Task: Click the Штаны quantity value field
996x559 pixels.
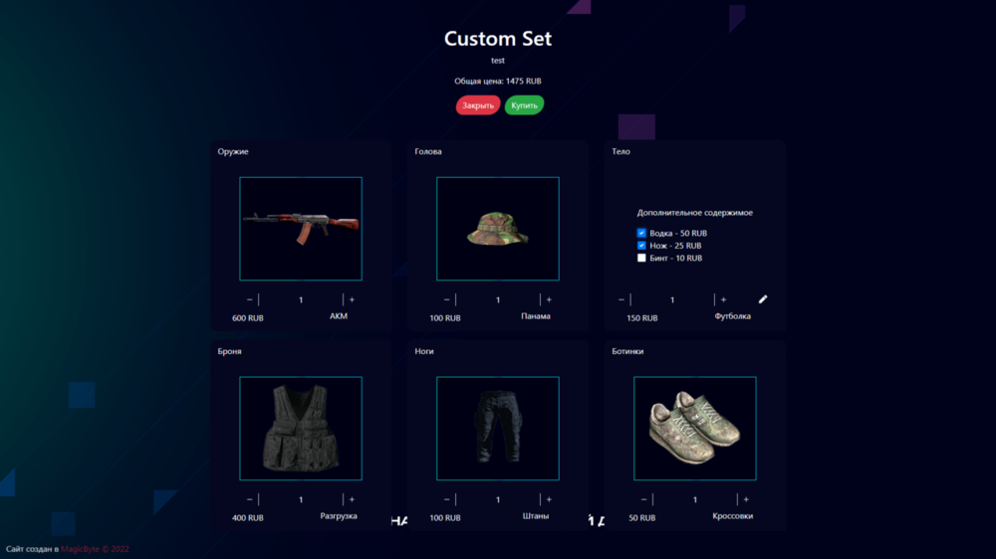Action: point(498,499)
